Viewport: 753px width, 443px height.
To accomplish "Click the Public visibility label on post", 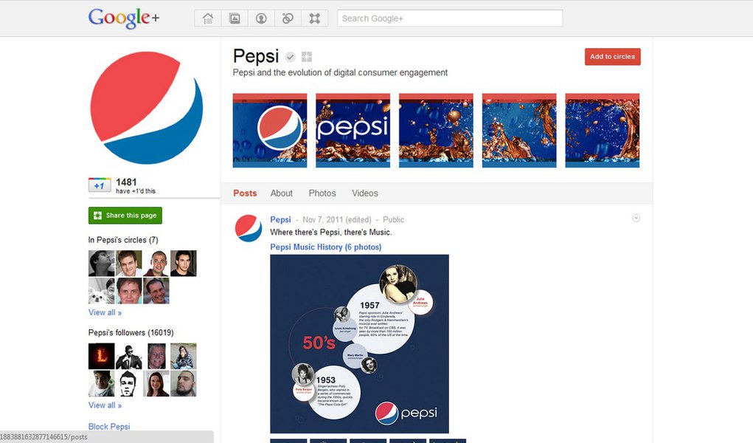I will 393,220.
